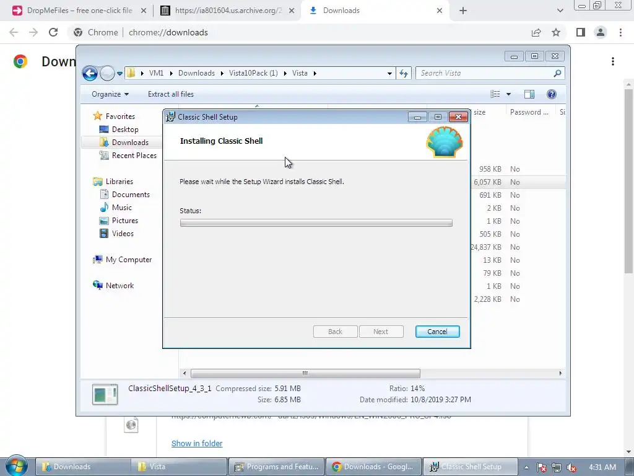Click the 2,228 KB size cell

point(487,299)
